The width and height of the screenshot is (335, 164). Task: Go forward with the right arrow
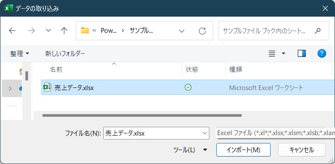click(x=32, y=31)
